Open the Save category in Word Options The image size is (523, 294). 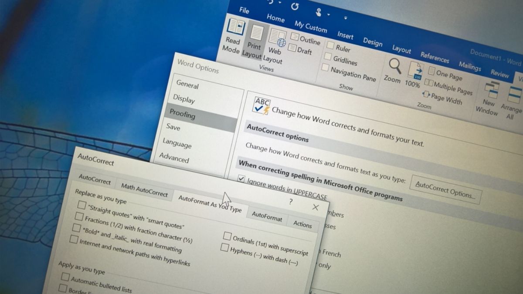pyautogui.click(x=173, y=127)
